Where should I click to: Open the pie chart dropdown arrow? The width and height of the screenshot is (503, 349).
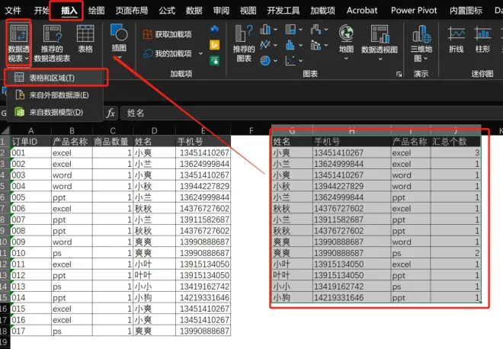(x=275, y=60)
